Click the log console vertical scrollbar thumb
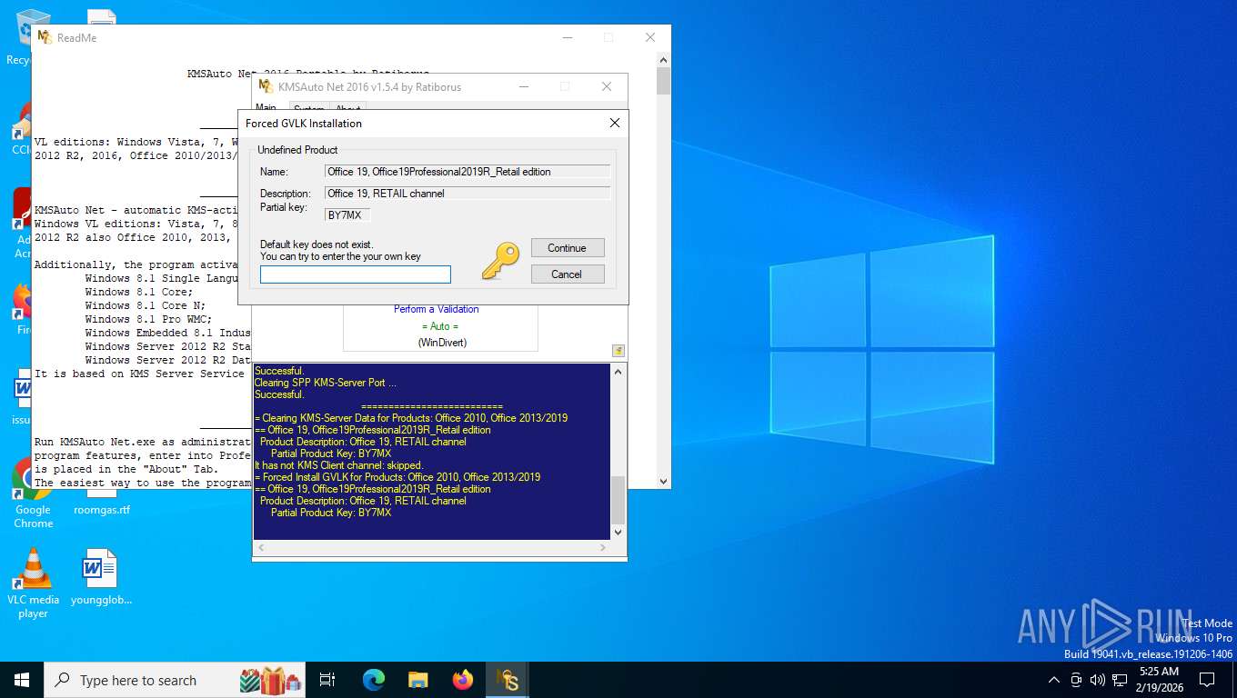 618,498
